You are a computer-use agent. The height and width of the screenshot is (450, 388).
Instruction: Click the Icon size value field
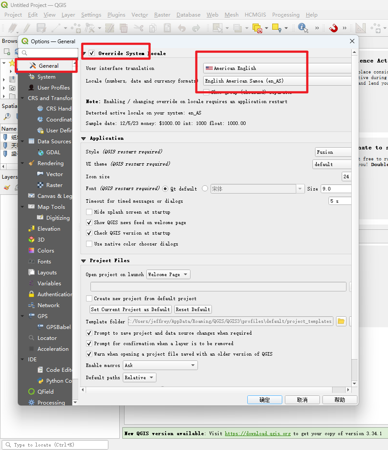pyautogui.click(x=346, y=177)
